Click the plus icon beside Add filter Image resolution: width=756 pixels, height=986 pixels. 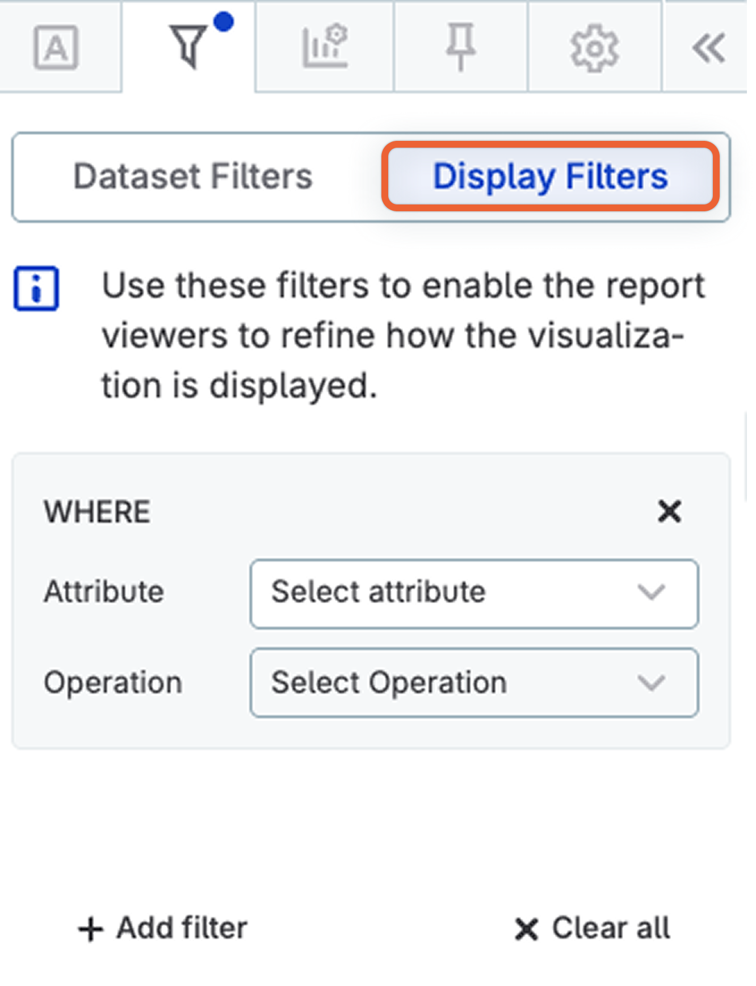click(x=92, y=927)
